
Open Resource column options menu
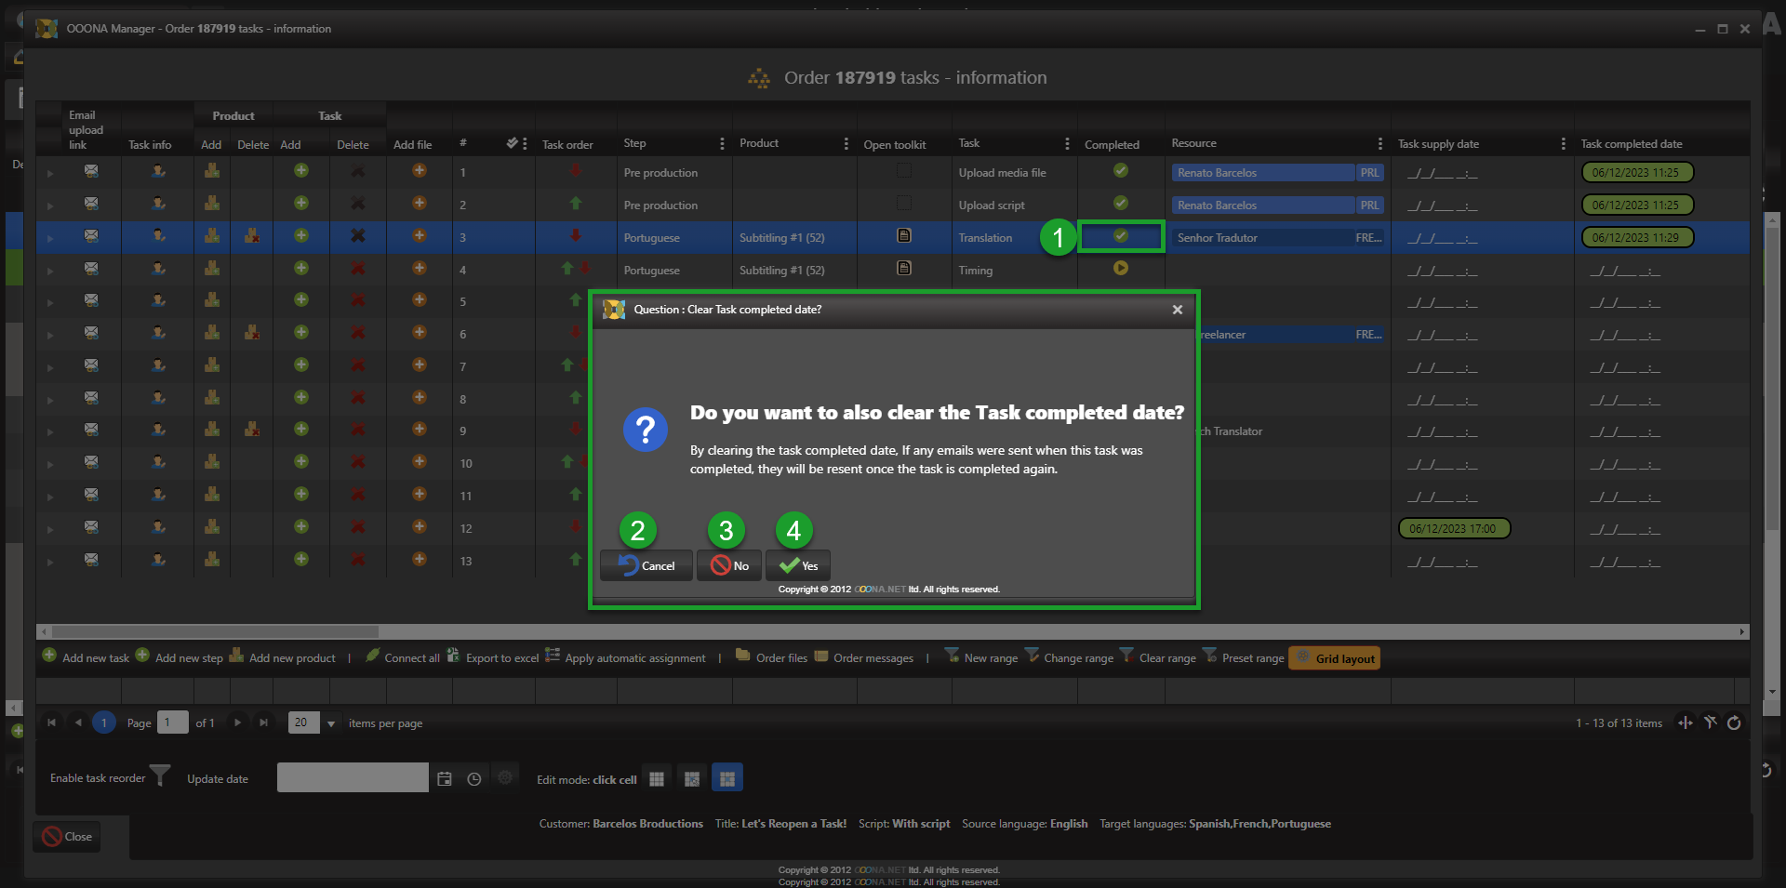[x=1379, y=144]
